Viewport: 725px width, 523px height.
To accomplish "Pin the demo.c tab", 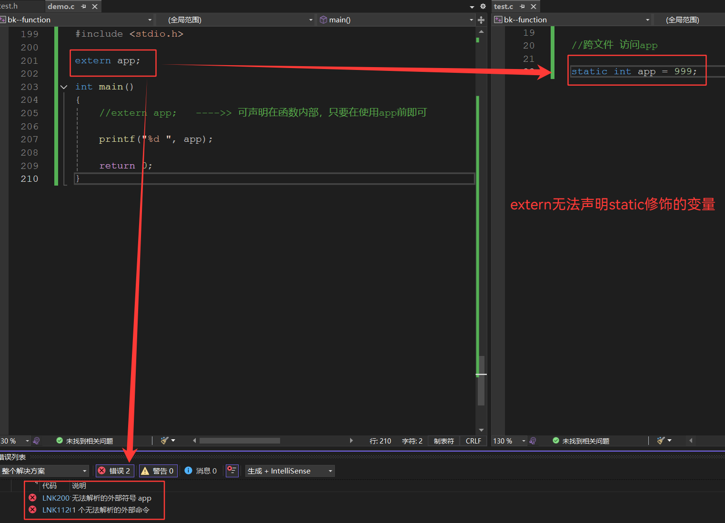I will (x=83, y=6).
